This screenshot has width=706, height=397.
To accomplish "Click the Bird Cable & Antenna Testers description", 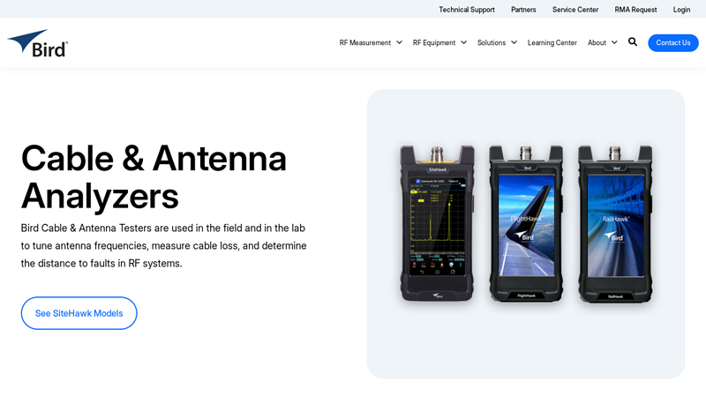I will click(163, 246).
